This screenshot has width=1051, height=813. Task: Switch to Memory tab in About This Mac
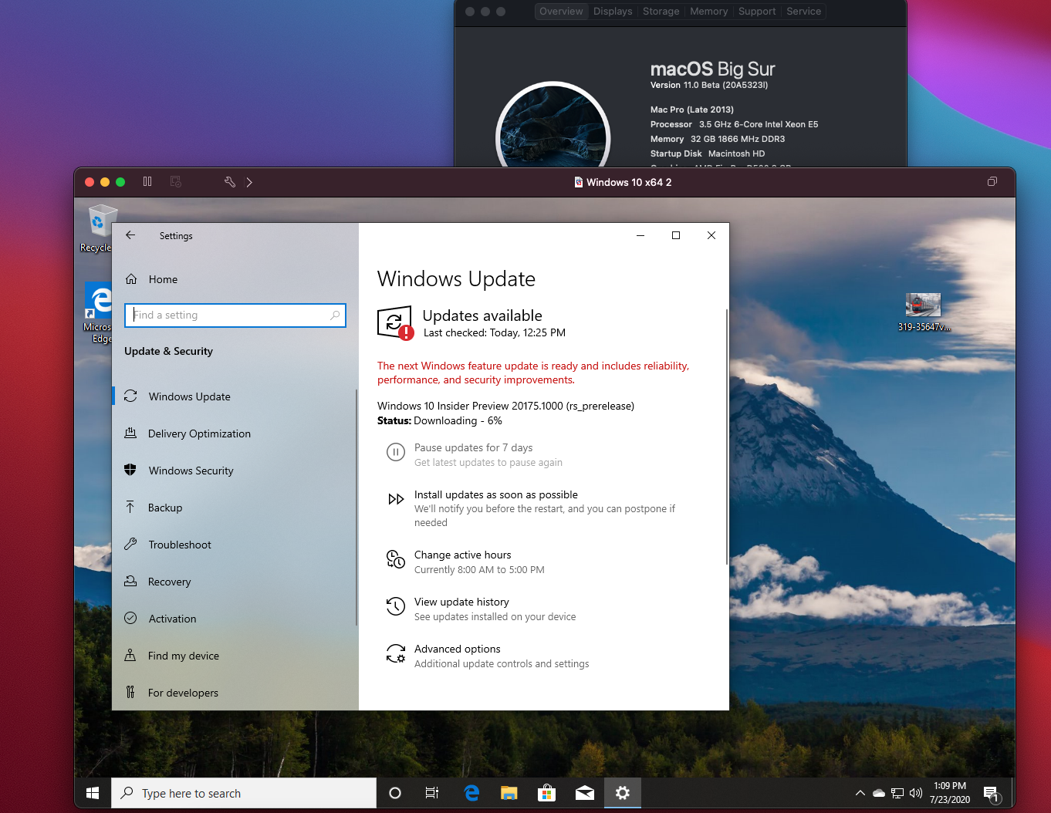(708, 12)
